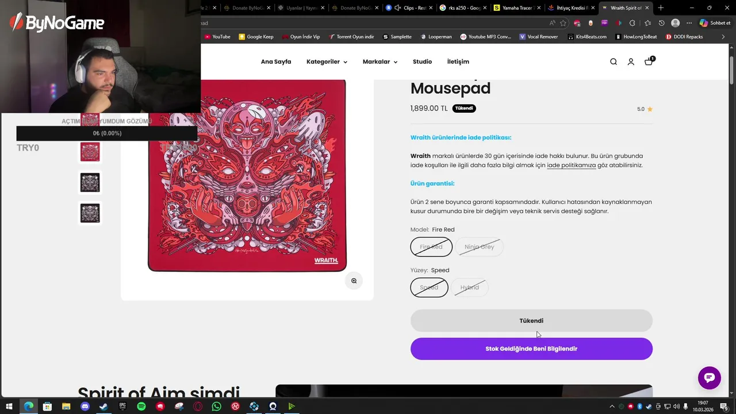Open Opera GX from the taskbar
This screenshot has width=736, height=414.
pos(198,407)
